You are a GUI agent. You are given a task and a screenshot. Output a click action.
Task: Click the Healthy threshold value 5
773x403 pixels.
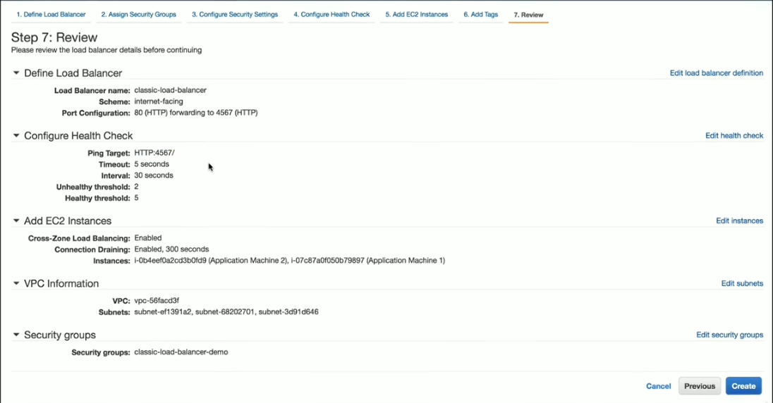pyautogui.click(x=136, y=198)
